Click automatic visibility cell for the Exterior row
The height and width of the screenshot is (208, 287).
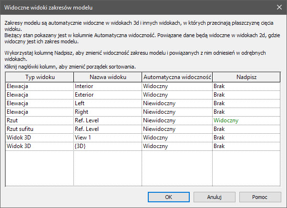click(x=177, y=95)
